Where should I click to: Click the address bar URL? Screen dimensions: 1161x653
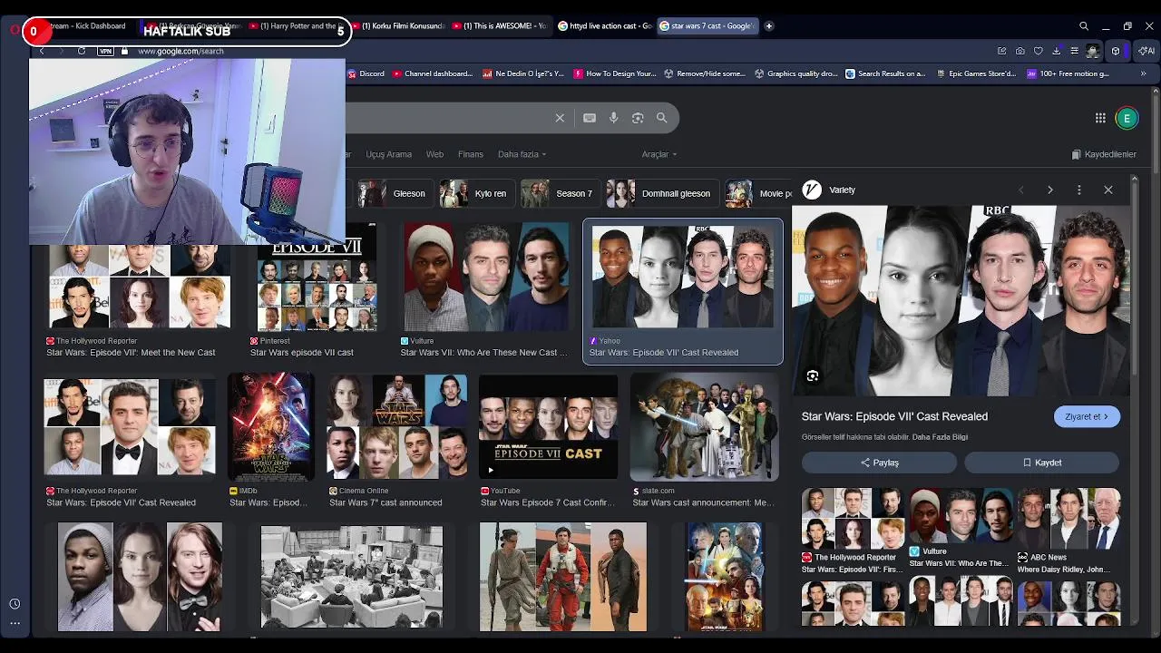click(x=180, y=52)
